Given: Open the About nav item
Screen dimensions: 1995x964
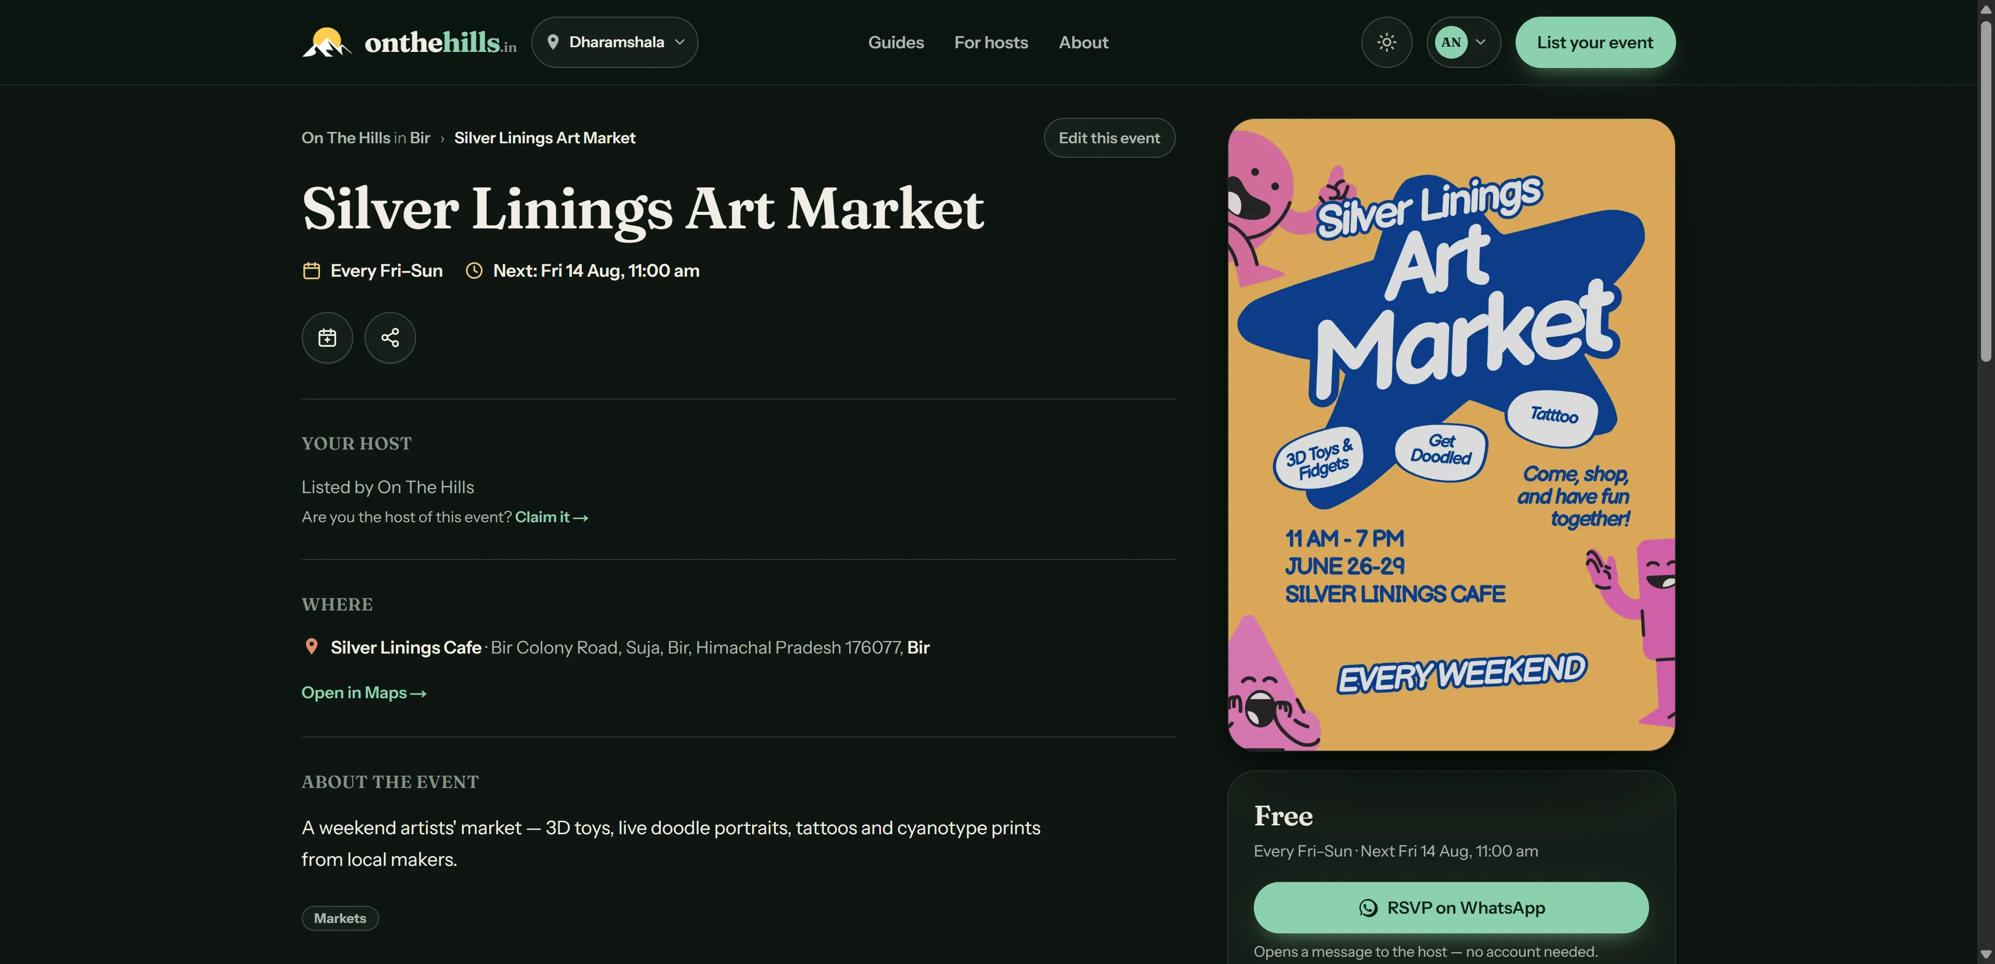Looking at the screenshot, I should (x=1083, y=43).
